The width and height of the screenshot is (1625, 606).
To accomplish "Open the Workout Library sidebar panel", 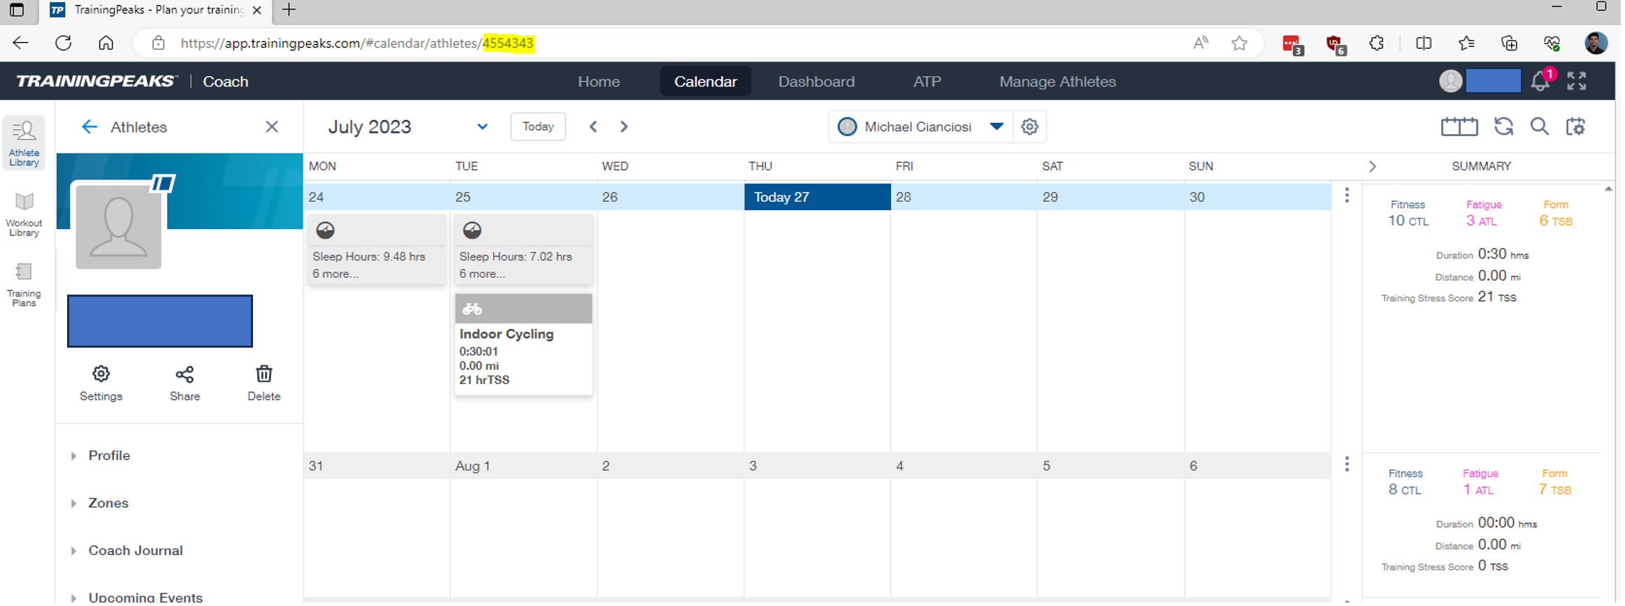I will pyautogui.click(x=24, y=214).
